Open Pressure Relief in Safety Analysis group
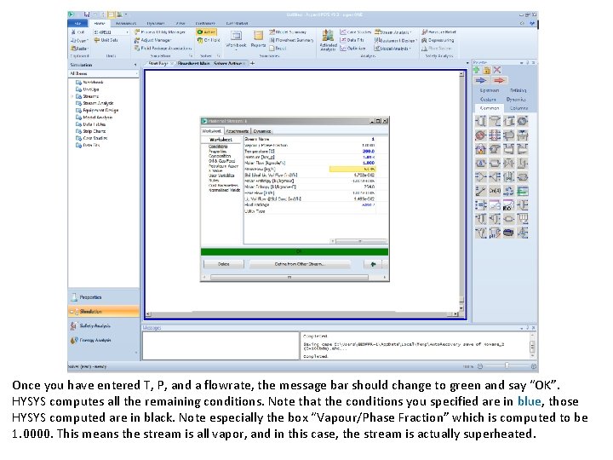Image resolution: width=613 pixels, height=460 pixels. [x=438, y=32]
